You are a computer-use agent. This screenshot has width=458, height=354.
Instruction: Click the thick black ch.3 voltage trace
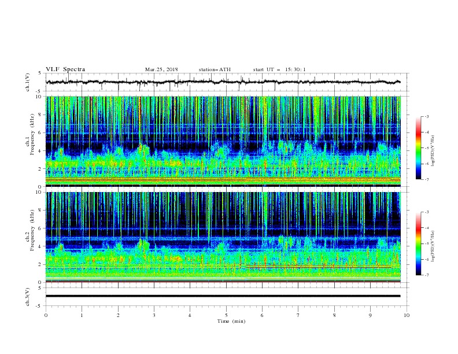[223, 296]
